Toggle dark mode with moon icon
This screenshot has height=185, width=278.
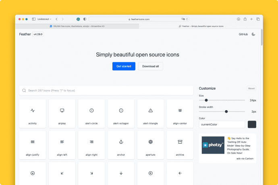click(x=253, y=34)
